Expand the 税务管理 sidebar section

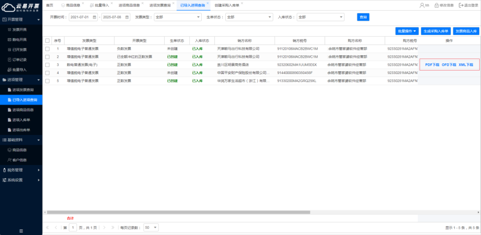(21, 170)
